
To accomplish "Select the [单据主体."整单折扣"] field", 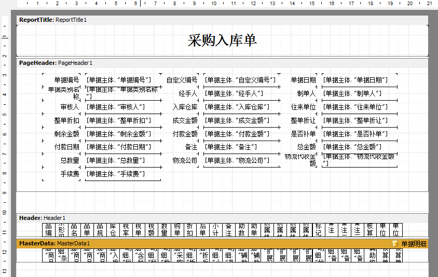I will tap(123, 120).
